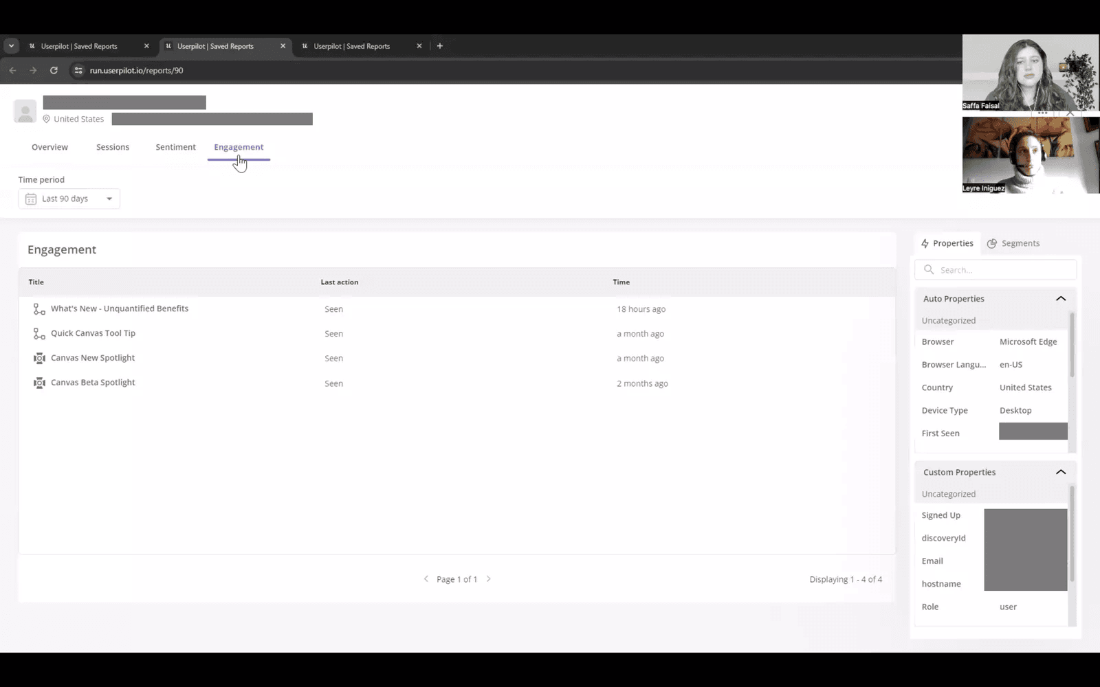
Task: Click the browser back arrow
Action: click(x=12, y=70)
